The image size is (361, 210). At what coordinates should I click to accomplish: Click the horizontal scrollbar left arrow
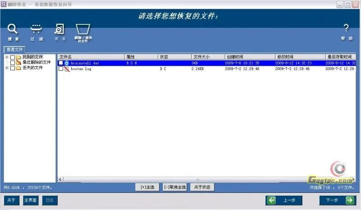(60, 179)
